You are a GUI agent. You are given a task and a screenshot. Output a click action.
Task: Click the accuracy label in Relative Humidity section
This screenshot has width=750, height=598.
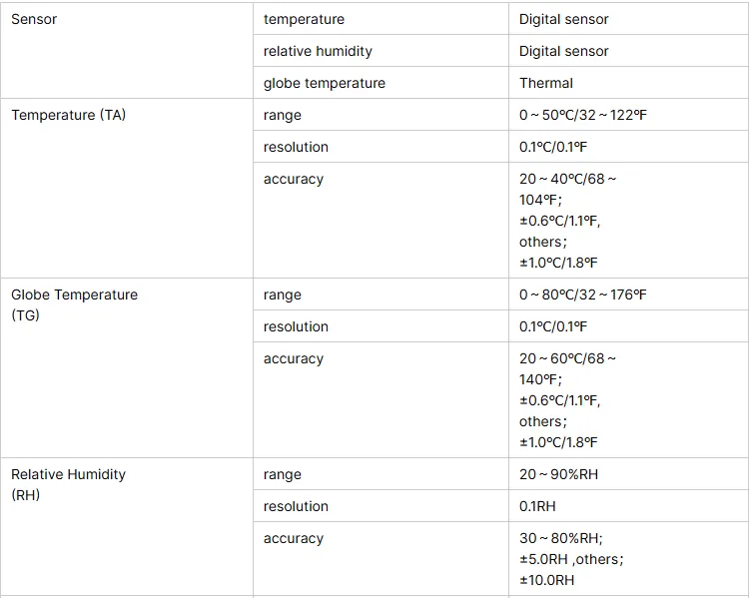[294, 539]
